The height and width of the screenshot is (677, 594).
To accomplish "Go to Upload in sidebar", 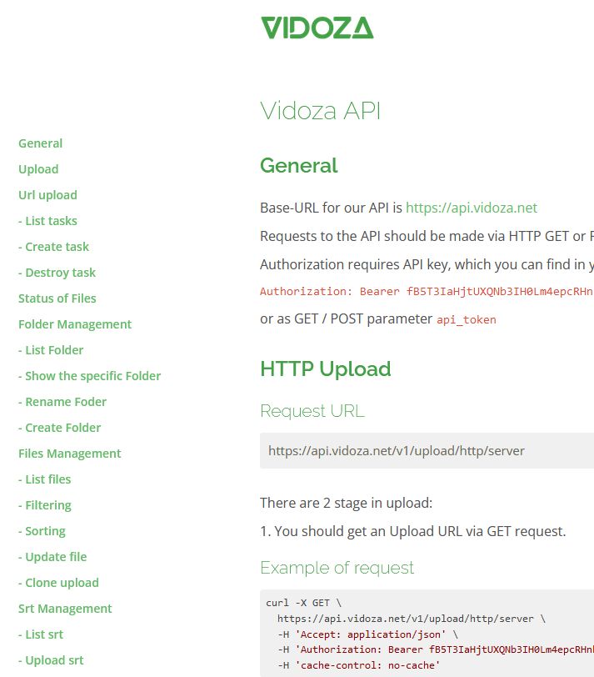I will click(x=38, y=169).
